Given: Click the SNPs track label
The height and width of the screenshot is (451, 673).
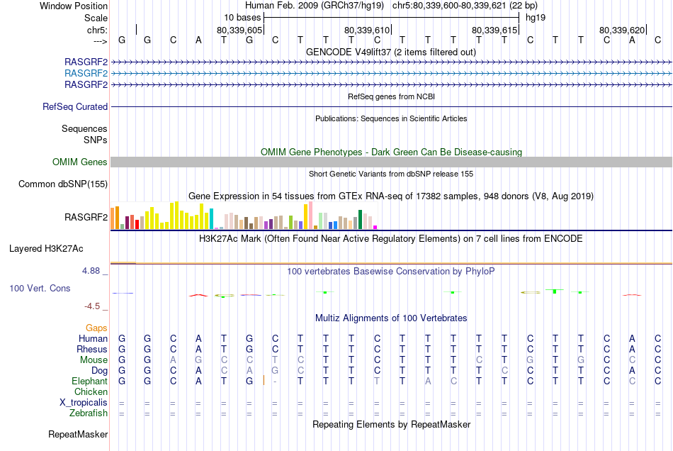Looking at the screenshot, I should tap(96, 140).
